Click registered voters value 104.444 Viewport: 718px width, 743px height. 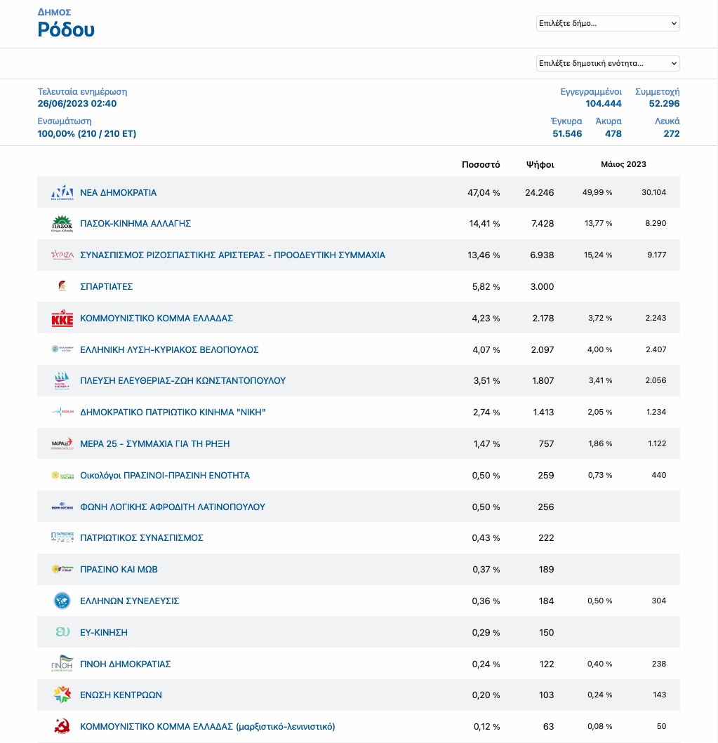(x=604, y=103)
